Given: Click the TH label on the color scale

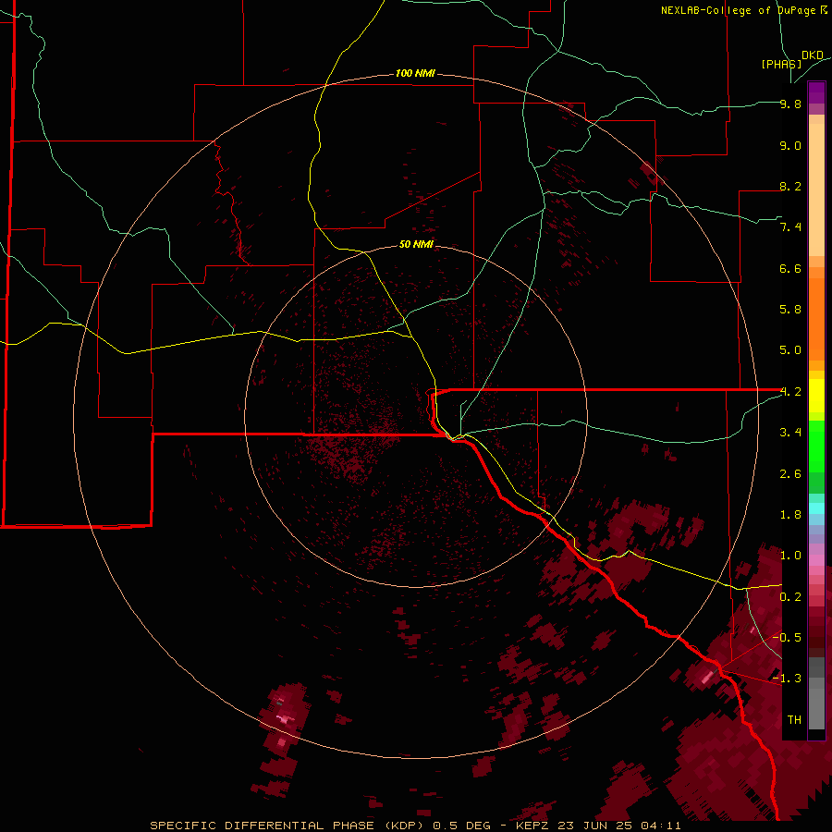Looking at the screenshot, I should tap(794, 719).
